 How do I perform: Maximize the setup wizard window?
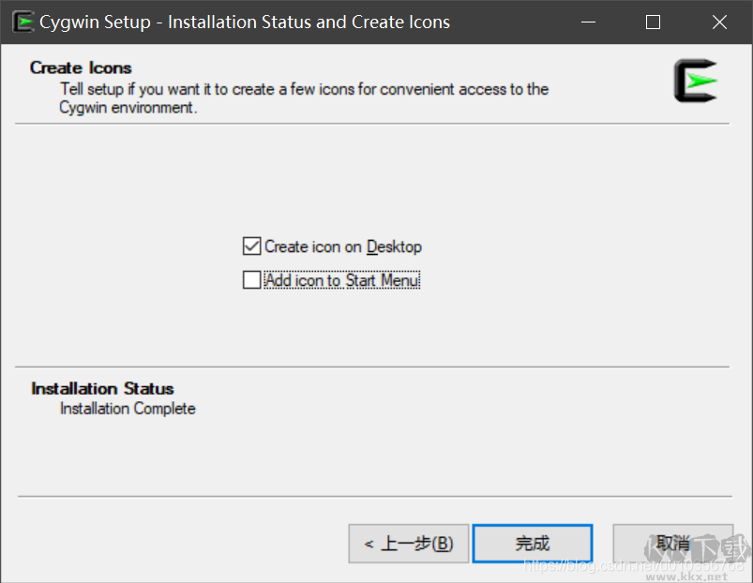653,21
